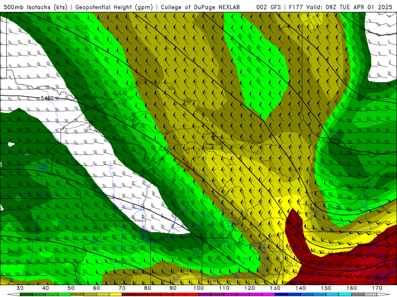This screenshot has width=397, height=297.
Task: Click the 100 value on the colorbar scale
Action: 198,288
